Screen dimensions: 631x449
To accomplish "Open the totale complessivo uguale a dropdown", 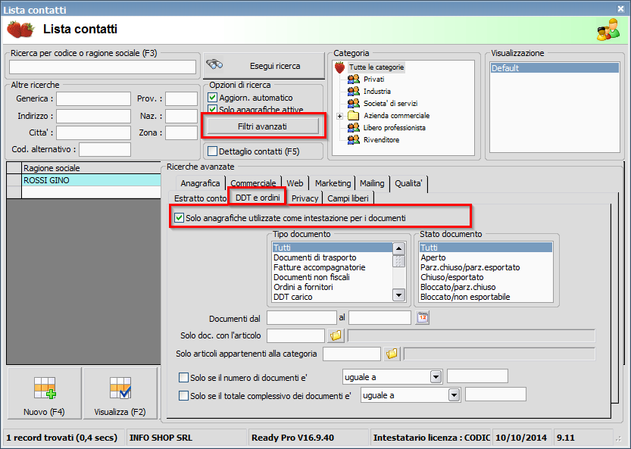I will coord(454,395).
